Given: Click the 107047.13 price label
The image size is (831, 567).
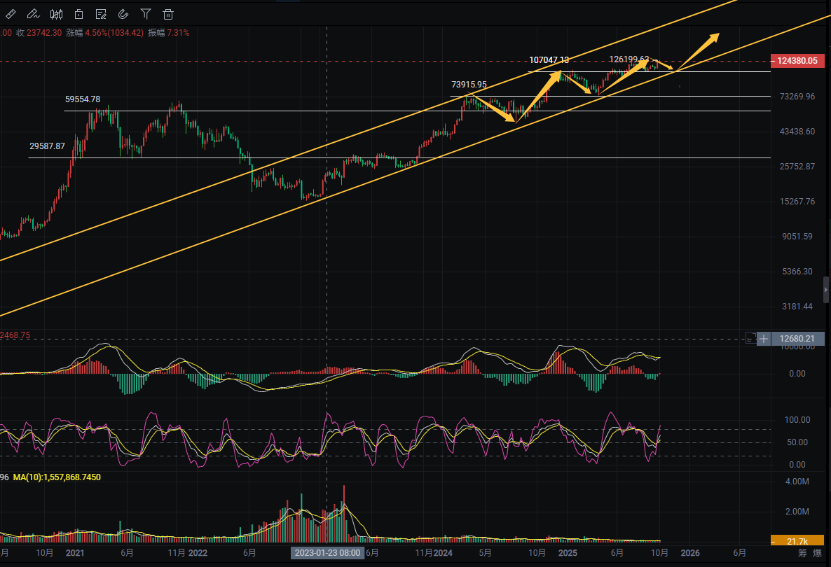Looking at the screenshot, I should coord(549,59).
